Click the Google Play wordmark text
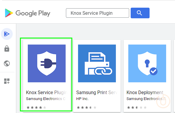This screenshot has width=175, height=113. [x=33, y=13]
